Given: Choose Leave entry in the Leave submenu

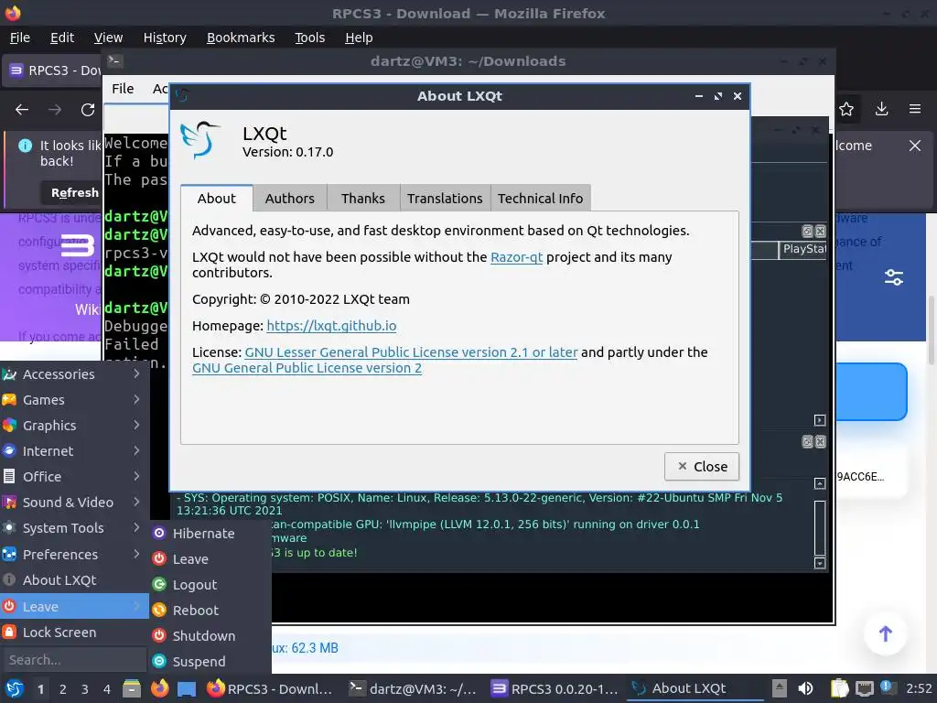Looking at the screenshot, I should click(x=210, y=559).
